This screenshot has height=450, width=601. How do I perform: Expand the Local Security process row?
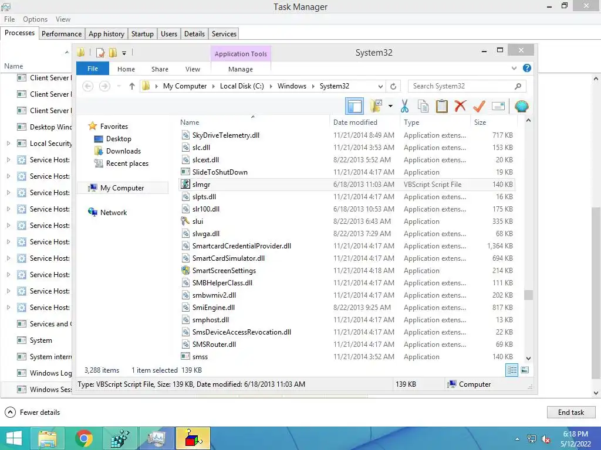coord(8,143)
